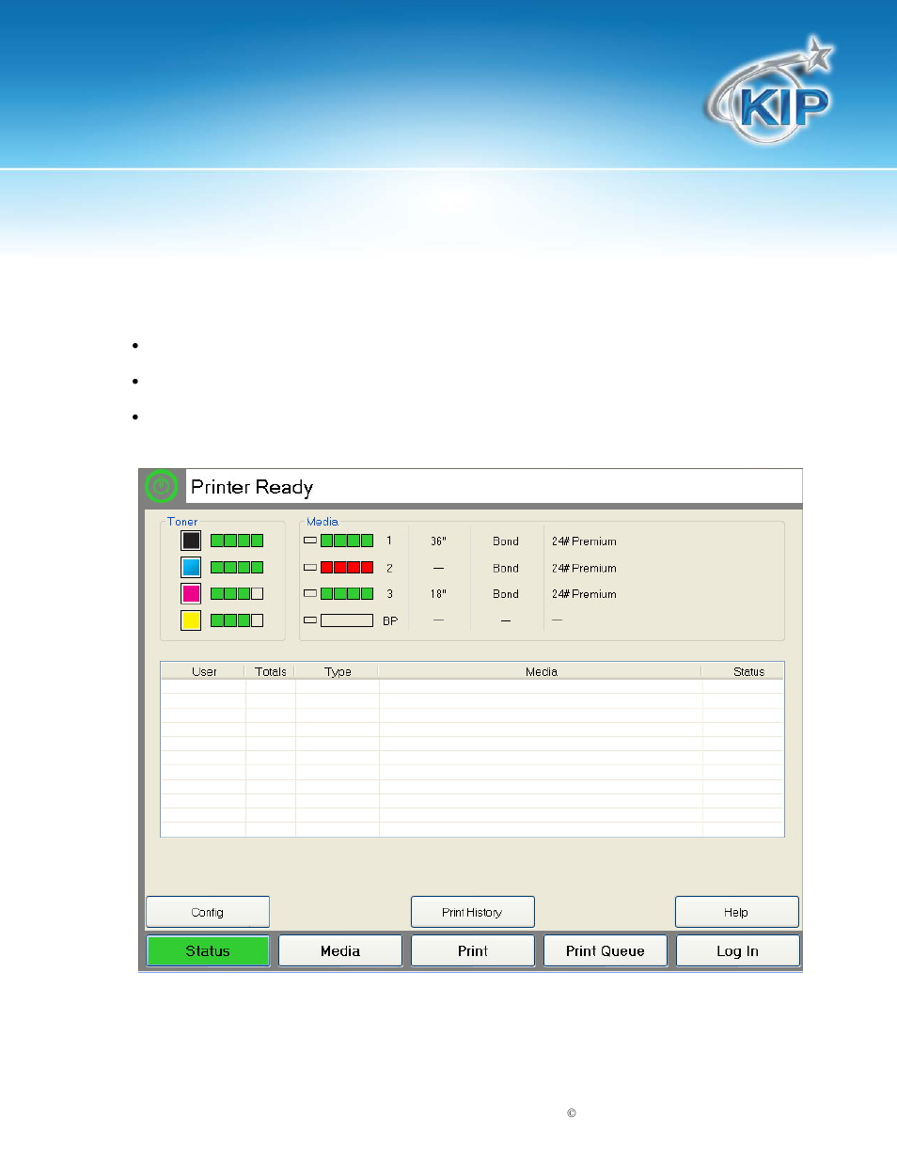This screenshot has height=1161, width=897.
Task: Click the User column header
Action: coord(204,671)
